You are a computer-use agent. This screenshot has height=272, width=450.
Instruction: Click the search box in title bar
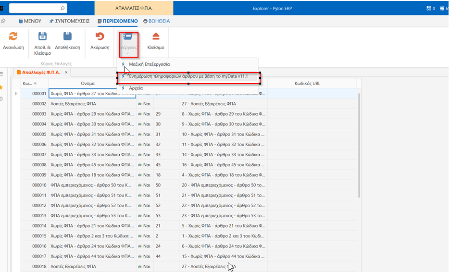(36, 8)
